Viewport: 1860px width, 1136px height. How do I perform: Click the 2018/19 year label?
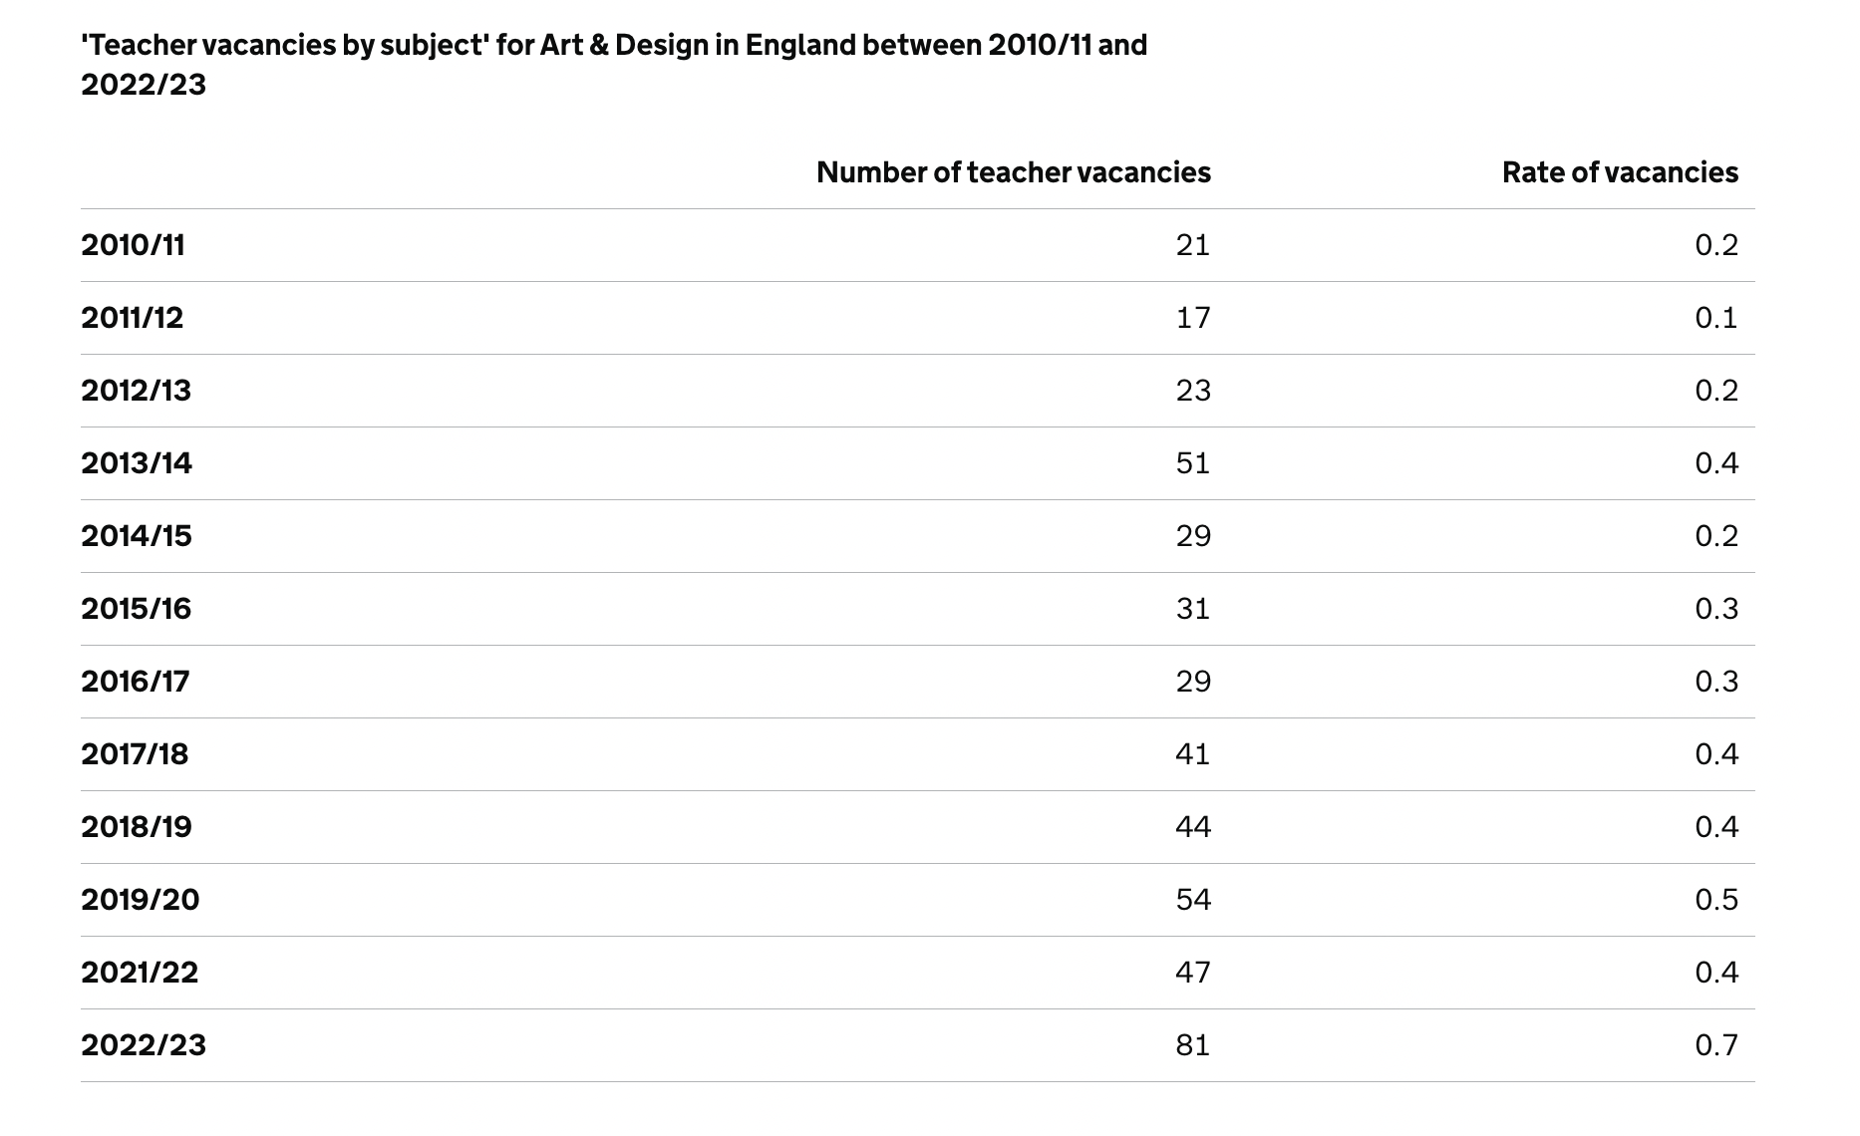coord(137,827)
